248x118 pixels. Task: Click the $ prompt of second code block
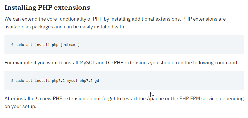[x=12, y=80]
